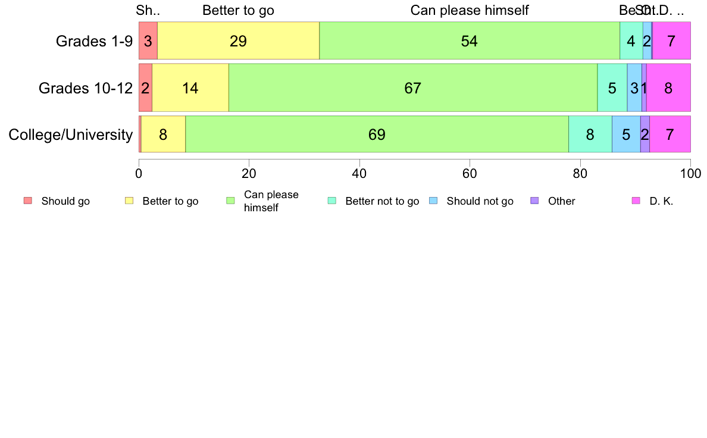707x438 pixels.
Task: Click the Better to go column header
Action: 238,10
